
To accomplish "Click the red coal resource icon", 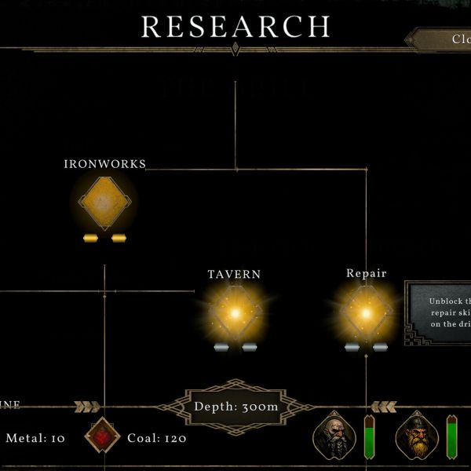I will (x=103, y=437).
